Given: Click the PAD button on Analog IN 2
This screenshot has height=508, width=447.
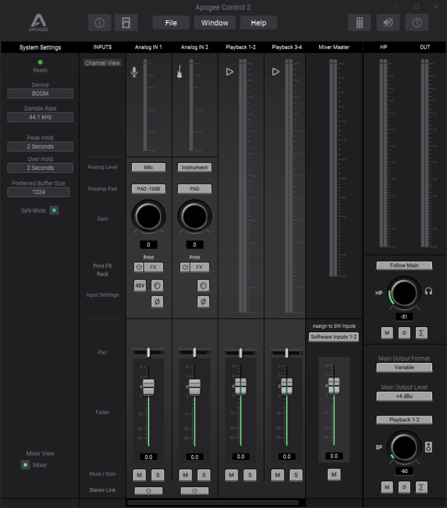Looking at the screenshot, I should (194, 189).
